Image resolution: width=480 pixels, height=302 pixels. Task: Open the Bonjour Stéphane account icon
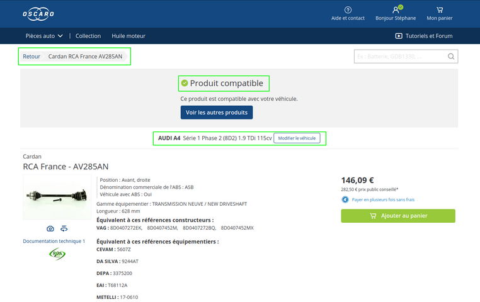[x=396, y=10]
